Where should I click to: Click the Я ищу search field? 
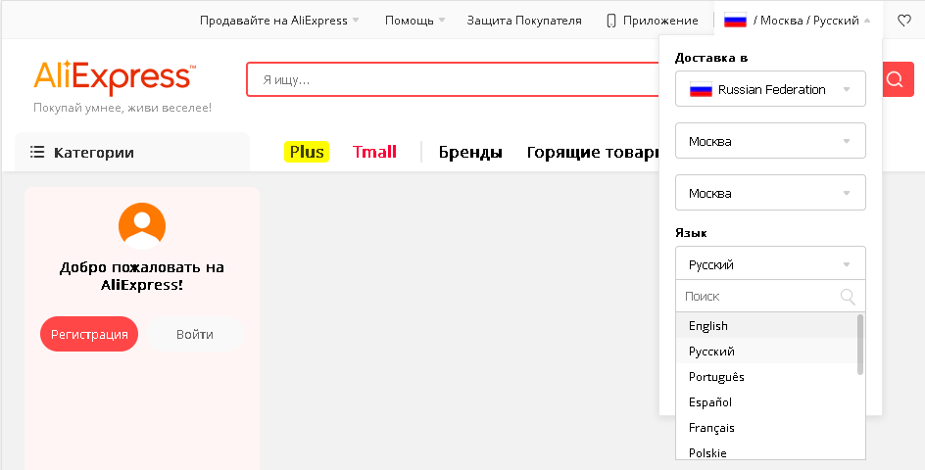(452, 79)
